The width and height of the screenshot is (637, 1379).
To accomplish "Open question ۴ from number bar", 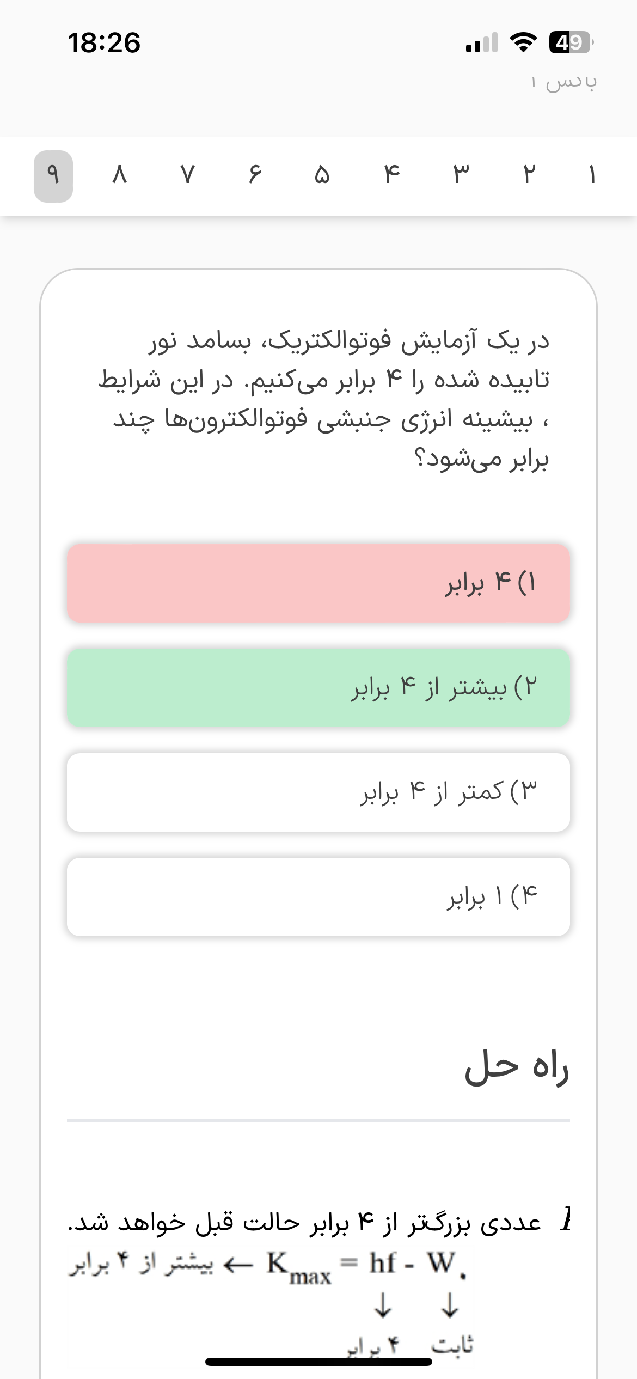I will (391, 175).
